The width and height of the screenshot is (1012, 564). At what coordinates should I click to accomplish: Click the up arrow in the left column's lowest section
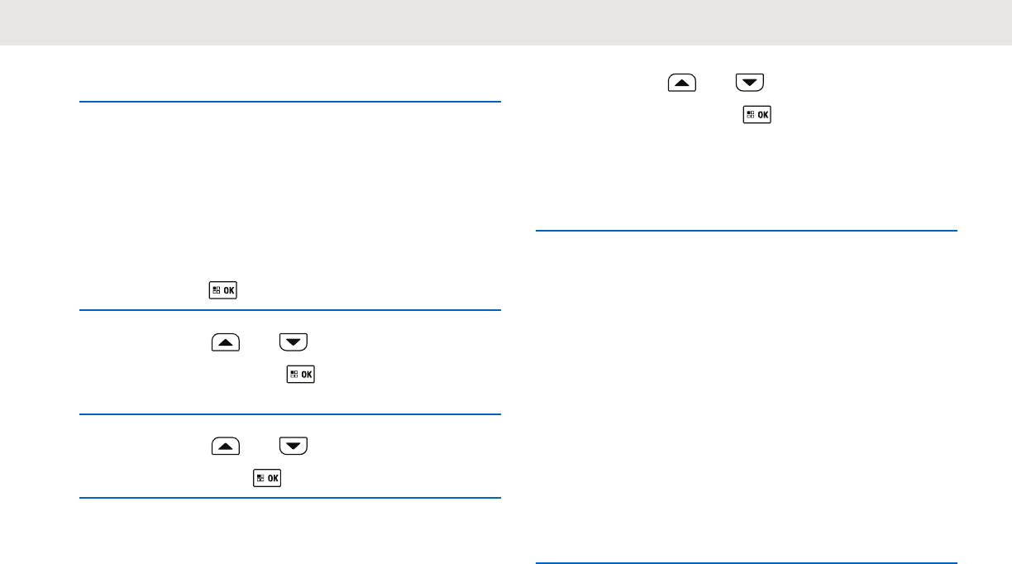[226, 446]
